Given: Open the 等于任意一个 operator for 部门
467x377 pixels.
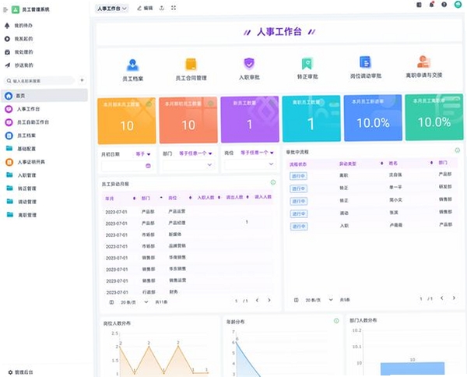Looking at the screenshot, I should coord(195,153).
